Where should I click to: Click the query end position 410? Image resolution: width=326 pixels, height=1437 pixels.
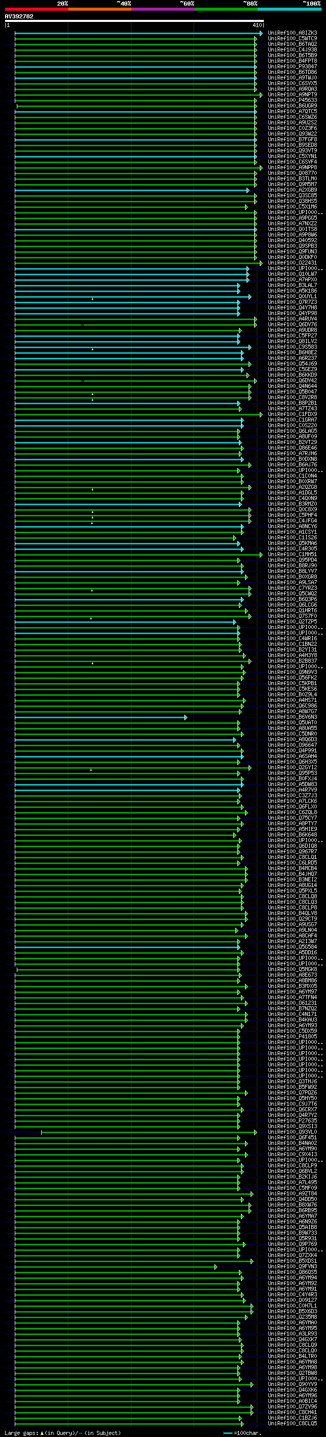pyautogui.click(x=258, y=25)
